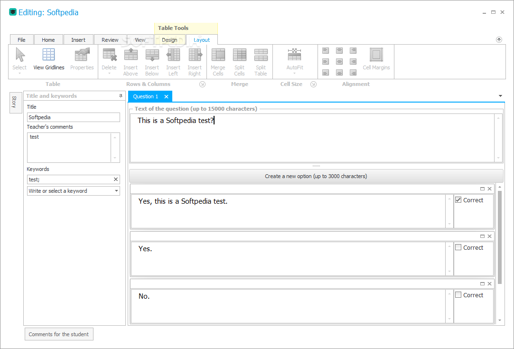
Task: Click the 'No.' option text area
Action: [288, 306]
